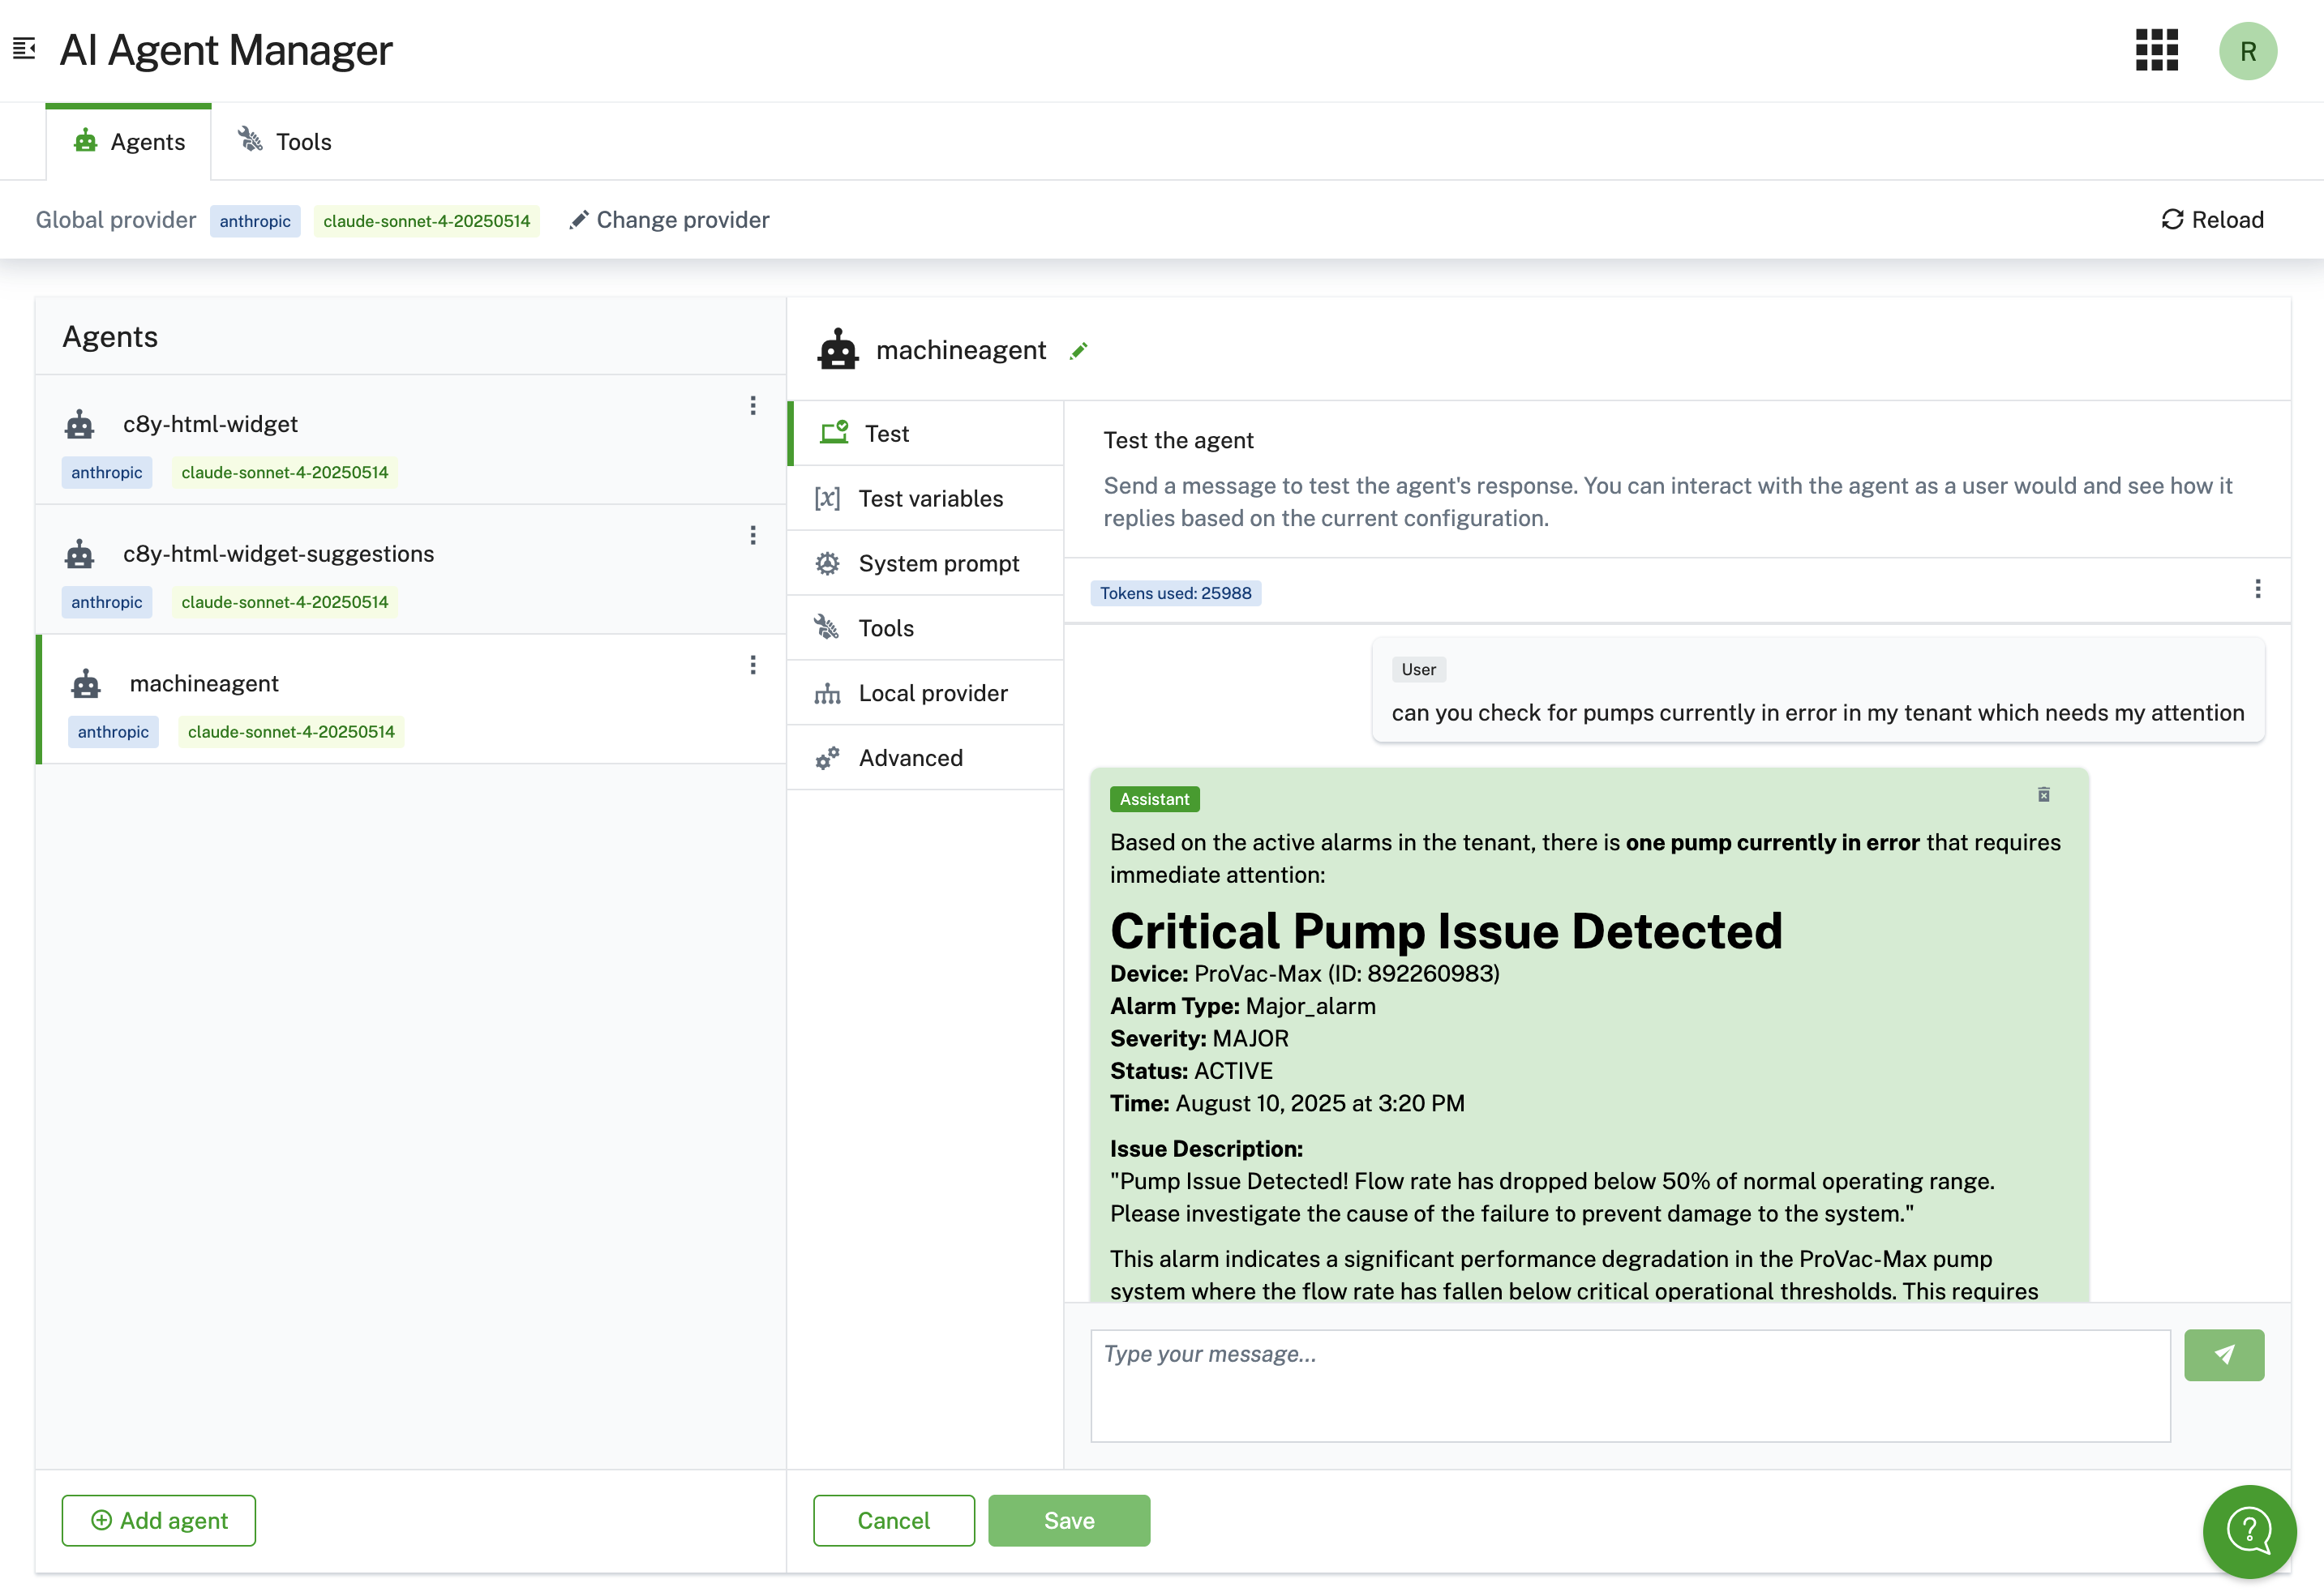Open options menu for c8y-html-widget agent
Screen dimensions: 2324x1592
click(x=753, y=406)
